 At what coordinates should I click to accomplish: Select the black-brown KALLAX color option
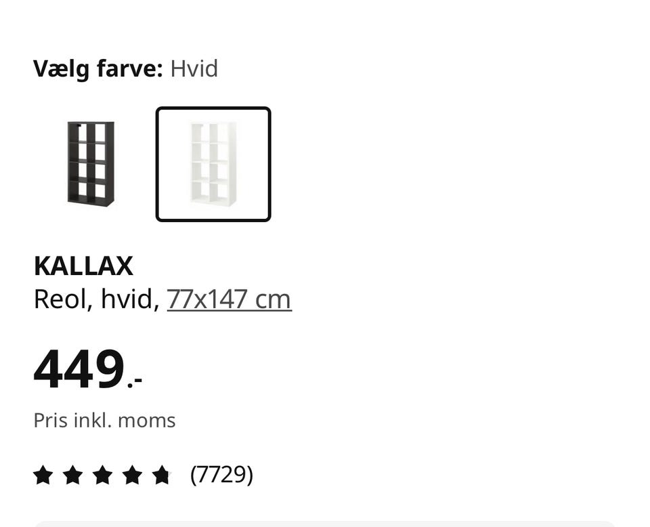pos(91,164)
